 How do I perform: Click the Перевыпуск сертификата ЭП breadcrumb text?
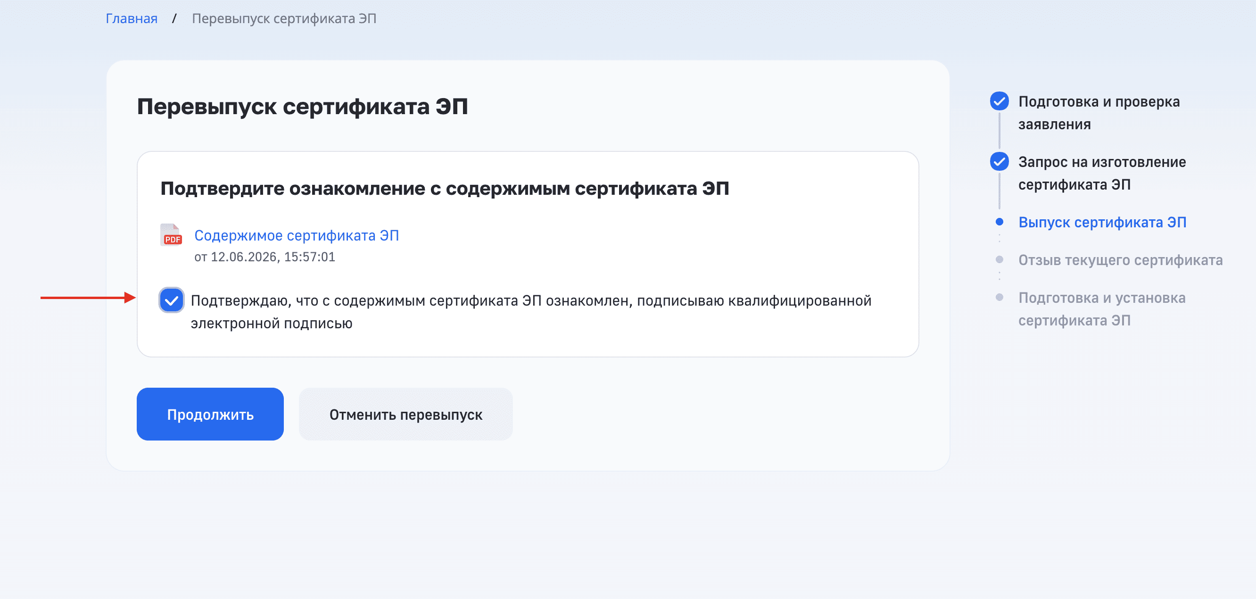coord(284,18)
